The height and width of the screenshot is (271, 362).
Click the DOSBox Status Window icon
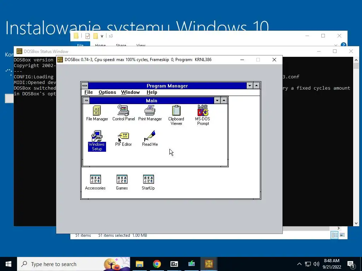tap(19, 51)
